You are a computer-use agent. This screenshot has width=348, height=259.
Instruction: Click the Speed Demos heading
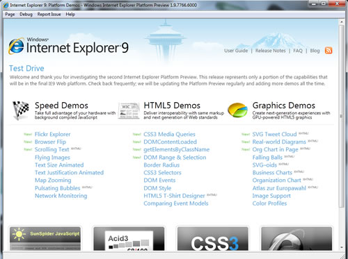pos(61,106)
